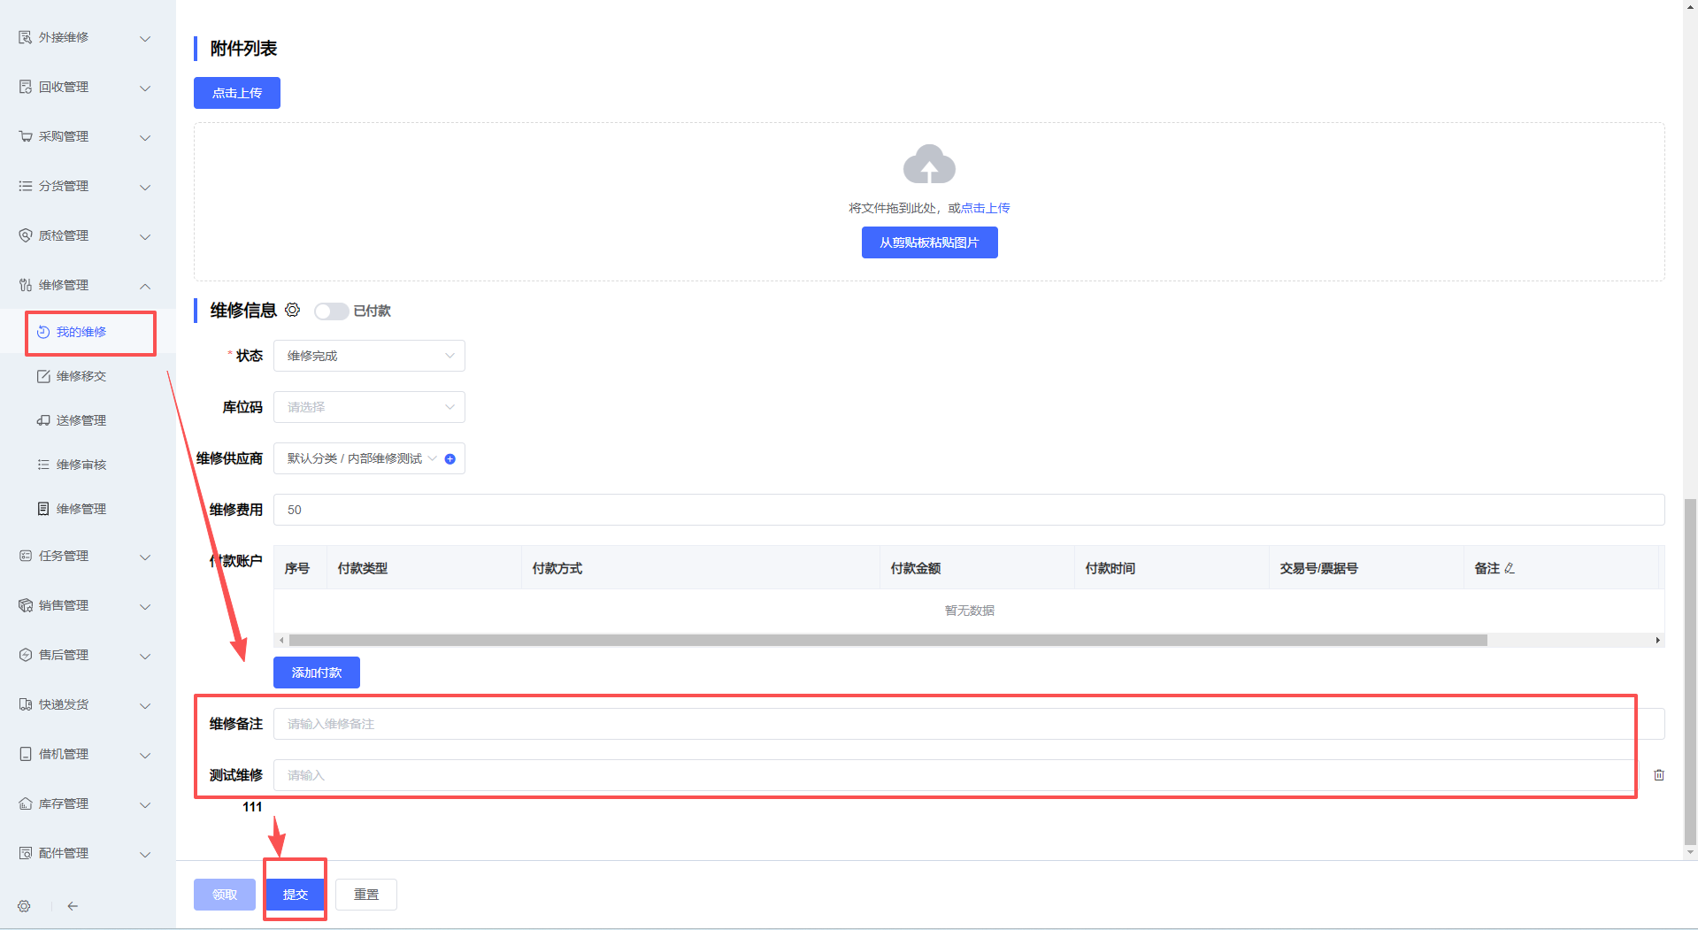Click the payment table horizontal scrollbar
This screenshot has height=930, width=1698.
click(887, 640)
